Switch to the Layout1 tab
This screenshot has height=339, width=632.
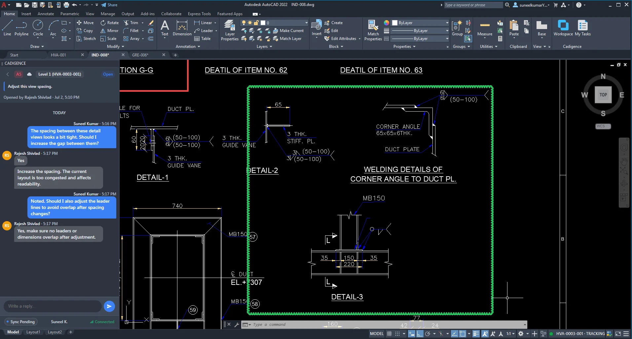point(33,332)
